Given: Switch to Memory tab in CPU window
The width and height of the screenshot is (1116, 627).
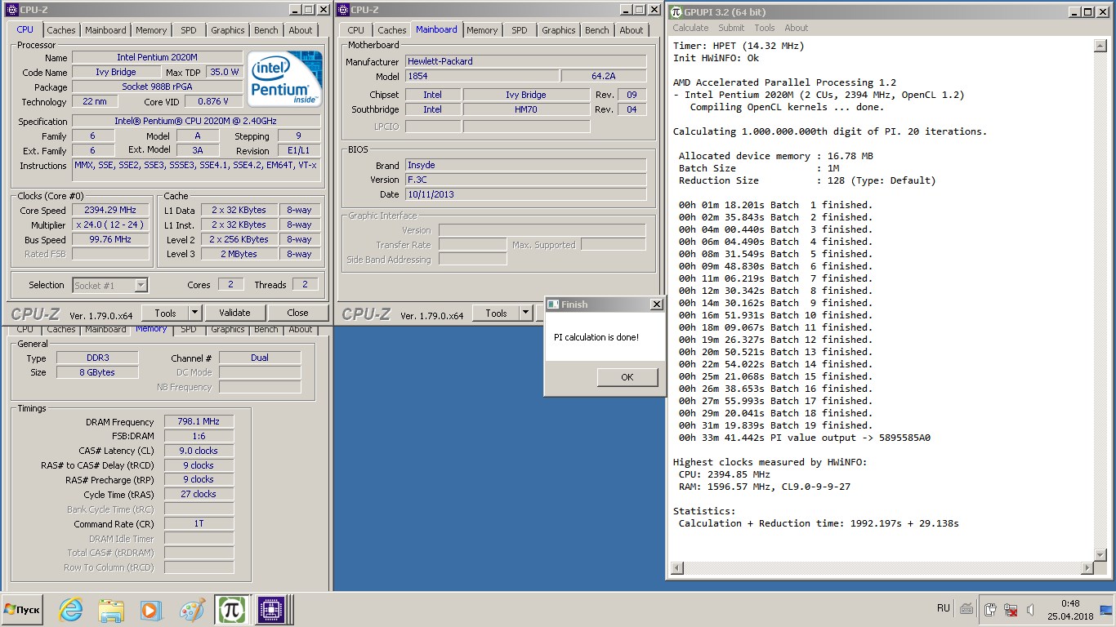Looking at the screenshot, I should click(x=151, y=30).
